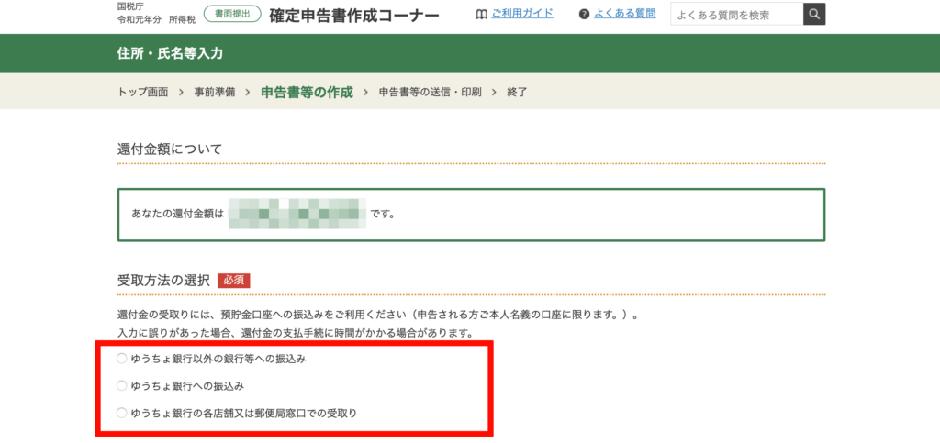Click the 事前準備 breadcrumb step
Screen dimensions: 940x443
[215, 92]
